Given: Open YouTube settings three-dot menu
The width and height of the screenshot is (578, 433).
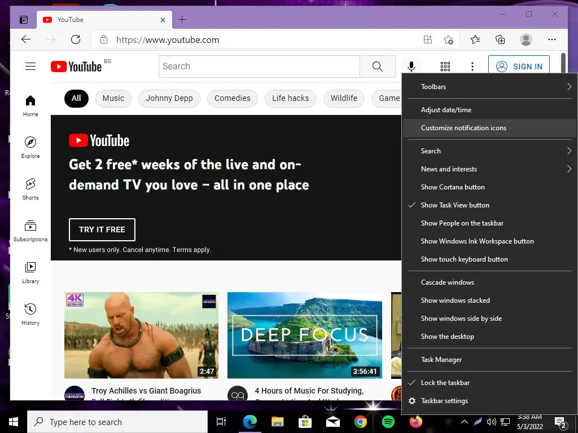Looking at the screenshot, I should tap(472, 67).
